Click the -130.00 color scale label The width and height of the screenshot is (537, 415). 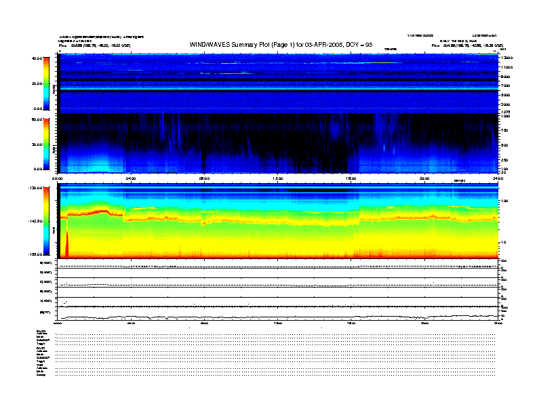point(36,188)
